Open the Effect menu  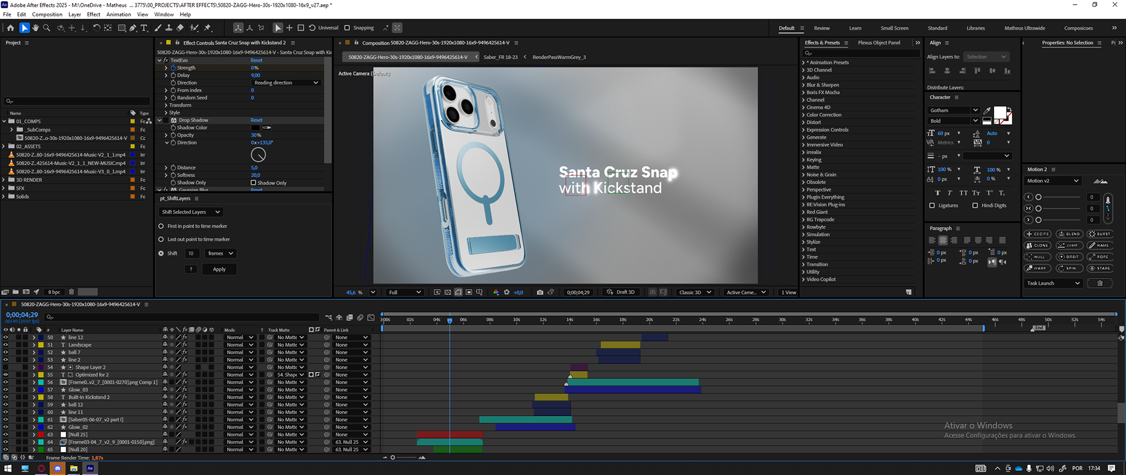(x=94, y=14)
